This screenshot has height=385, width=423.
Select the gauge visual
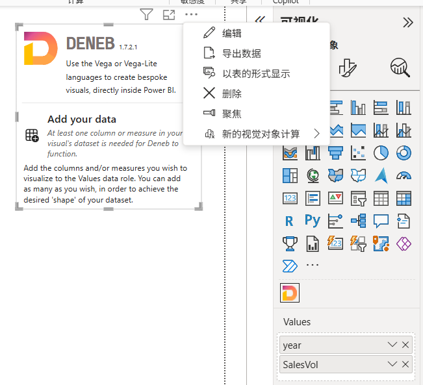tap(404, 175)
